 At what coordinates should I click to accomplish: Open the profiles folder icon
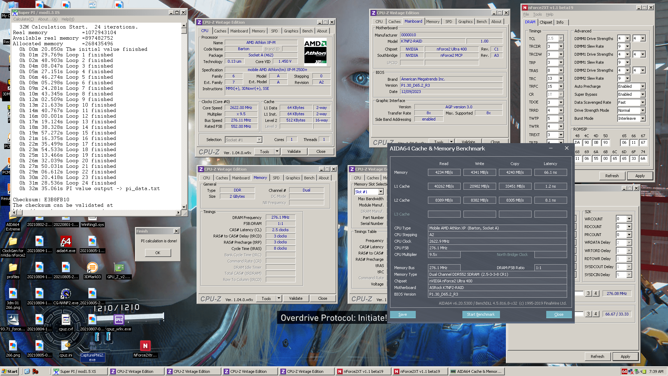[x=13, y=271]
